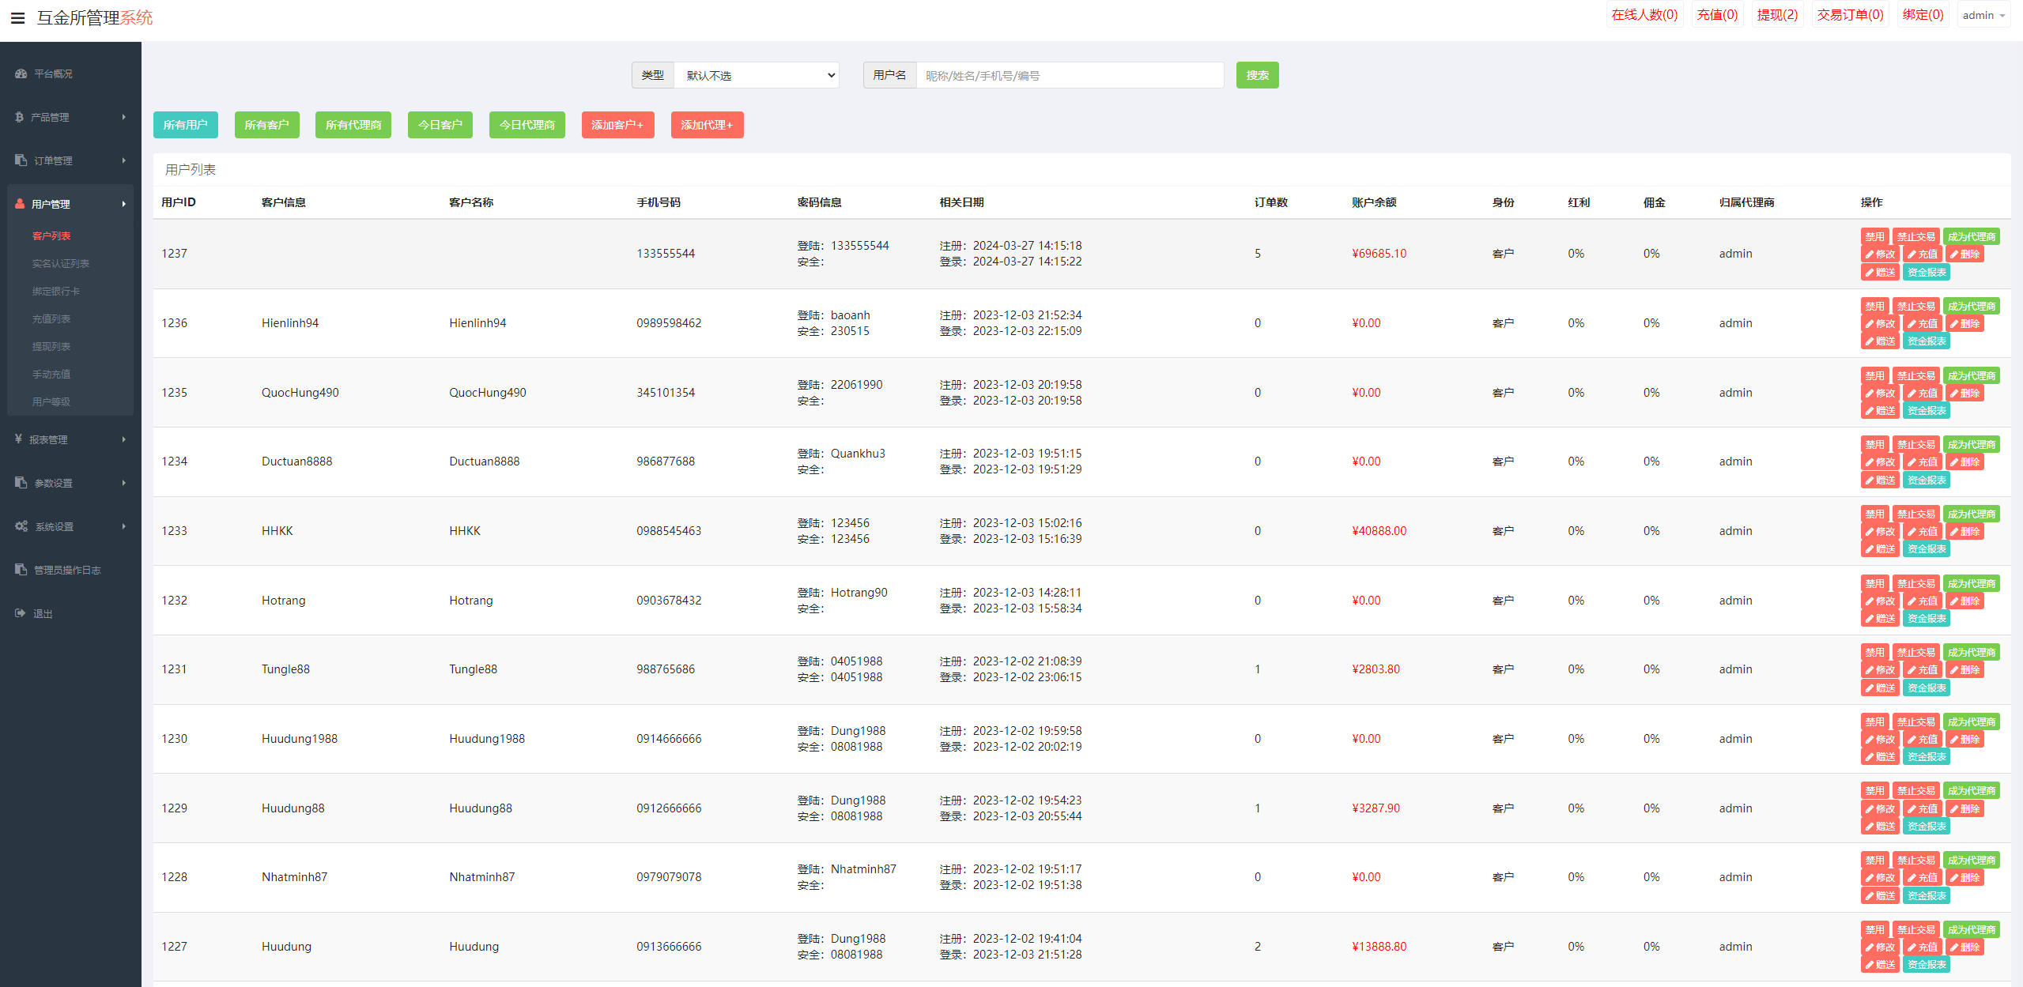Click the 管理员操作日志 sidebar icon
The width and height of the screenshot is (2023, 987).
(21, 570)
